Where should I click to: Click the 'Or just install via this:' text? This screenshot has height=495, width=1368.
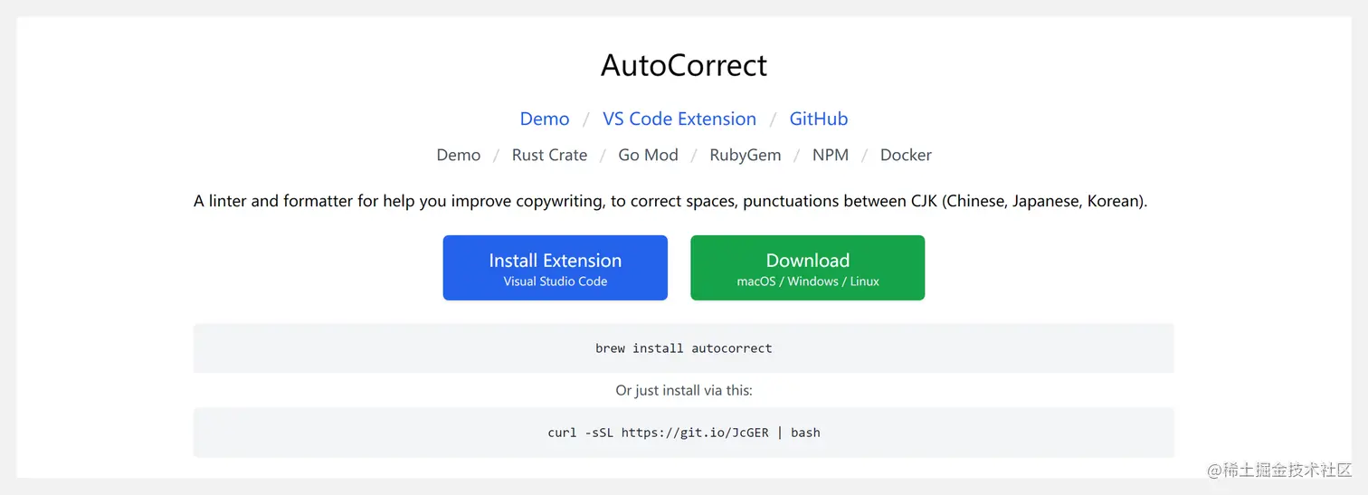684,391
